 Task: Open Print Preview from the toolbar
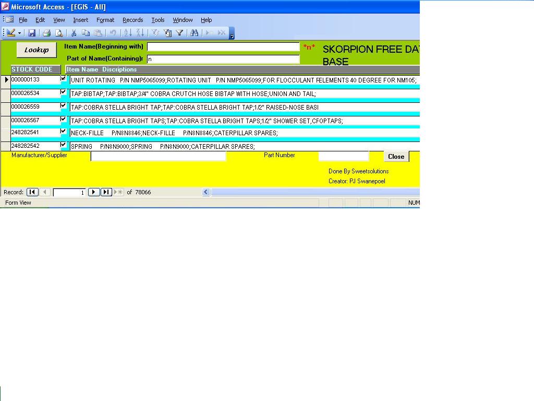tap(59, 33)
